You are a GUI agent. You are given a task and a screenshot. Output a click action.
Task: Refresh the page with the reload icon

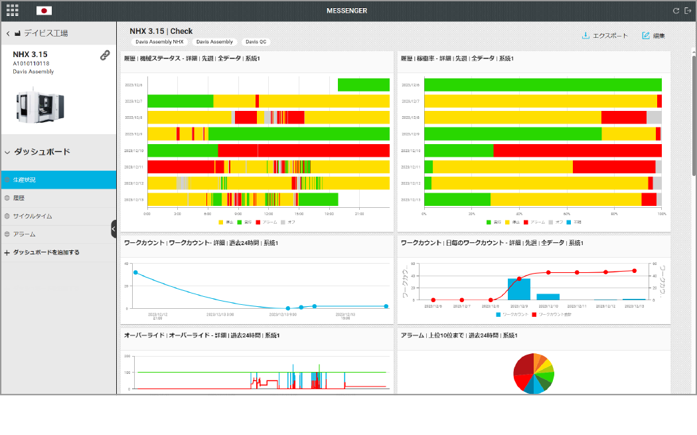coord(676,11)
